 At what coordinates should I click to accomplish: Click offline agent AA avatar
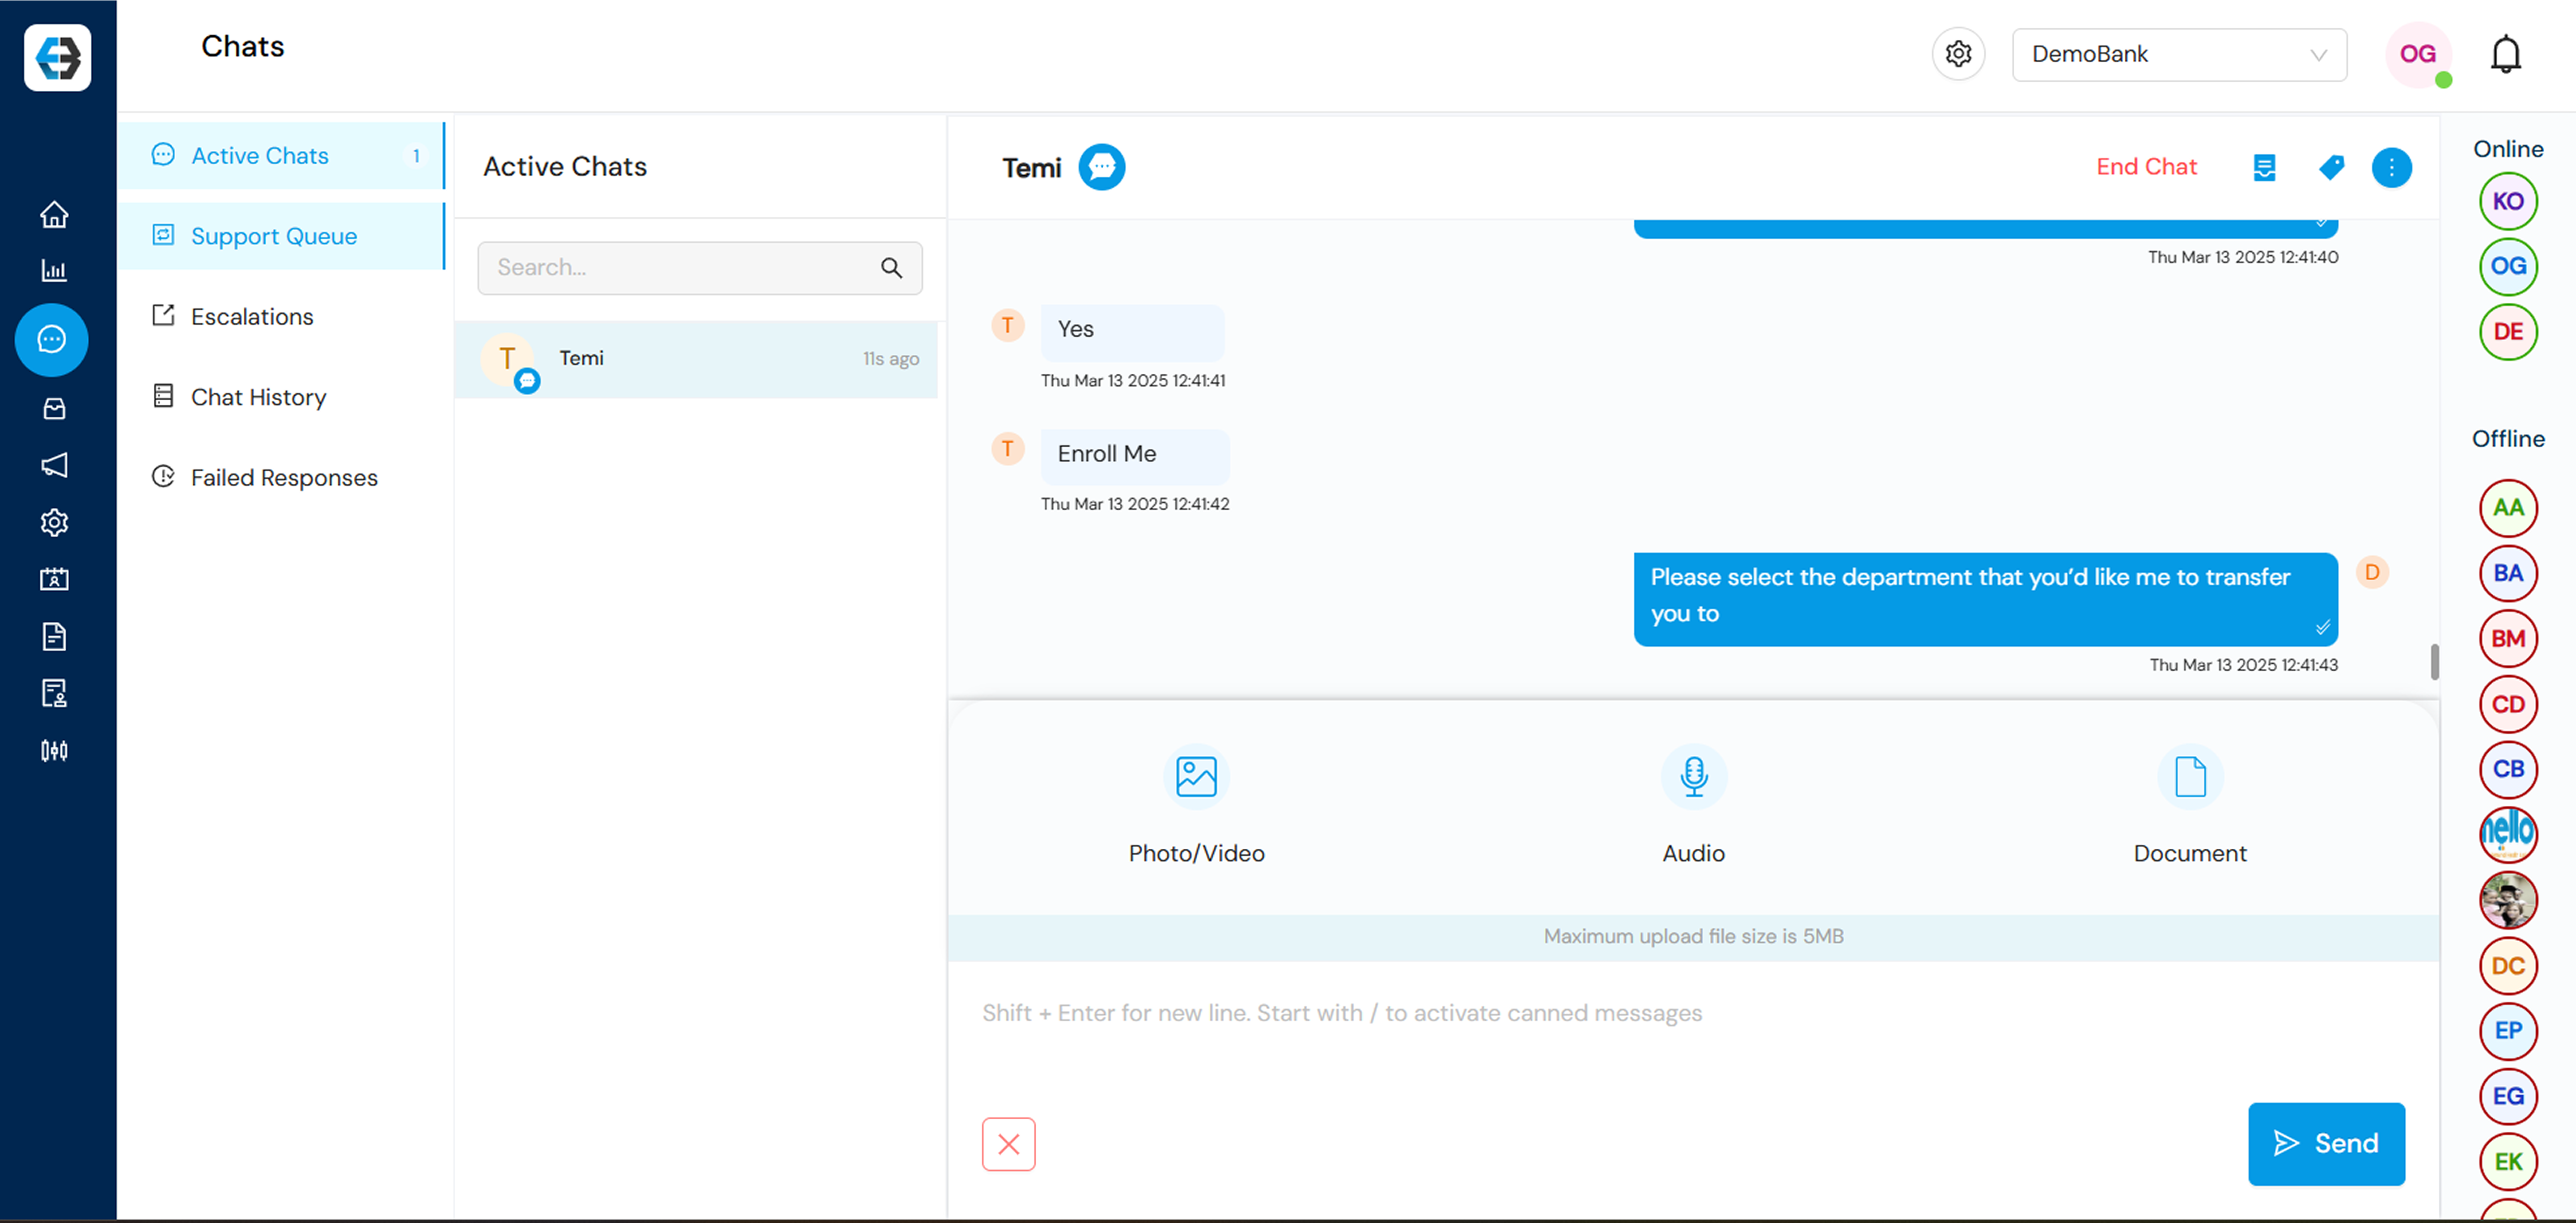[x=2508, y=508]
